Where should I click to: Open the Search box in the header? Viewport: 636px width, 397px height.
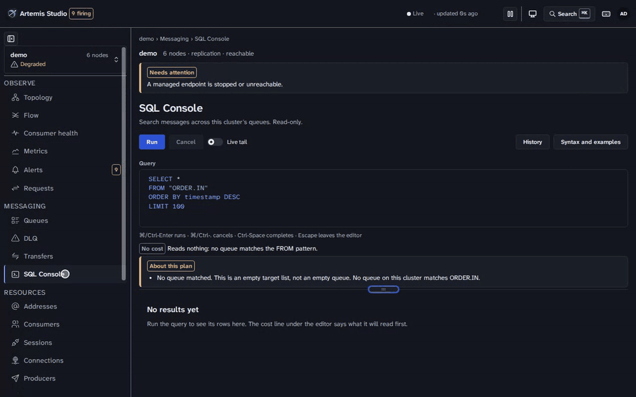(569, 14)
